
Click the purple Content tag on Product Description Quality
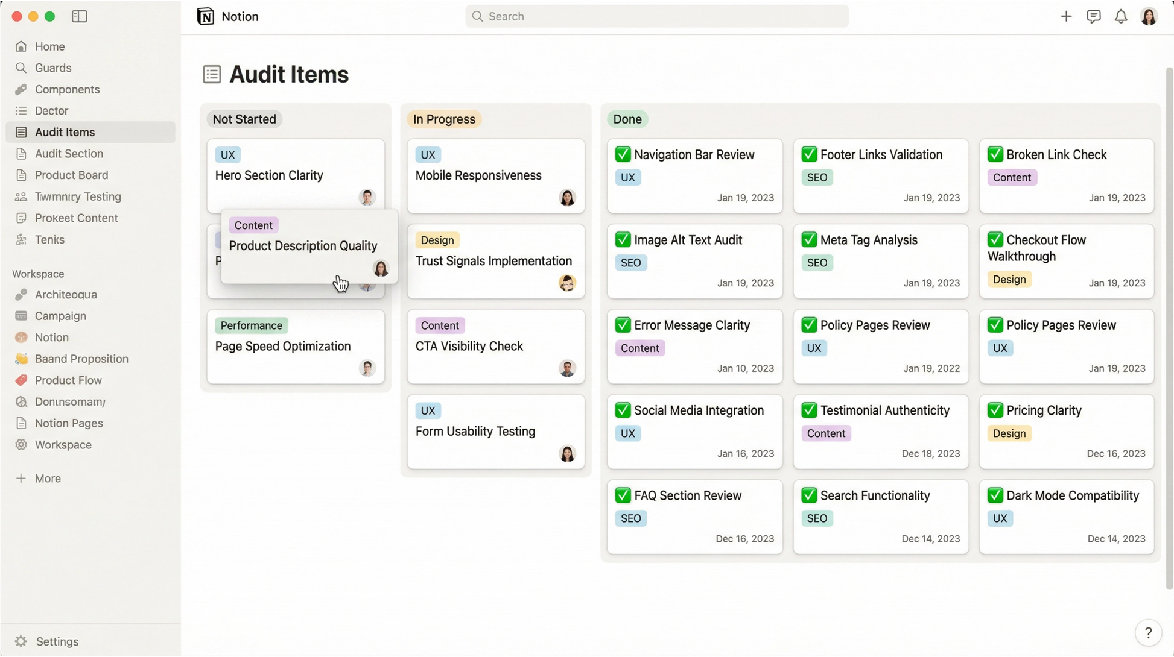[x=253, y=225]
